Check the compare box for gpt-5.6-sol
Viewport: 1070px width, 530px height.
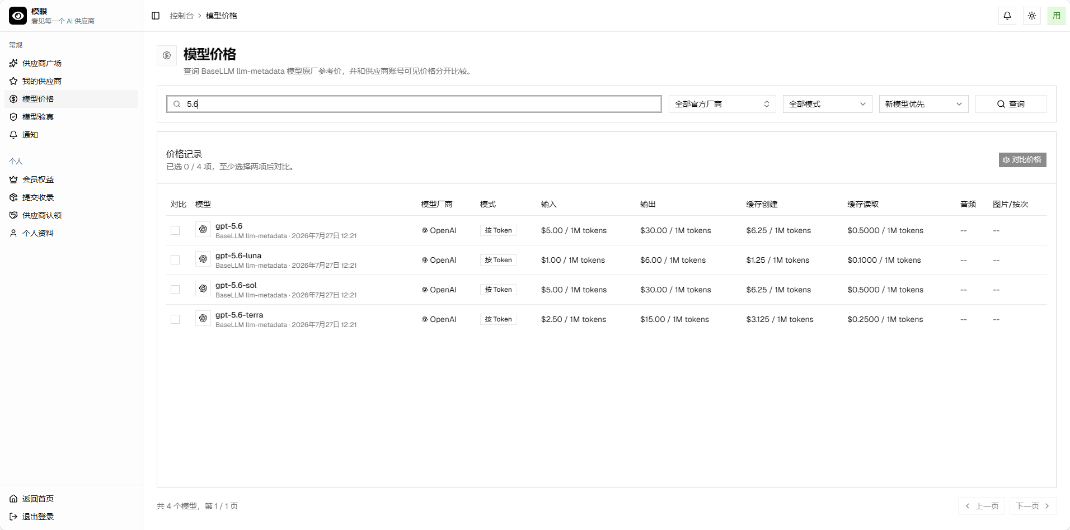click(x=175, y=290)
